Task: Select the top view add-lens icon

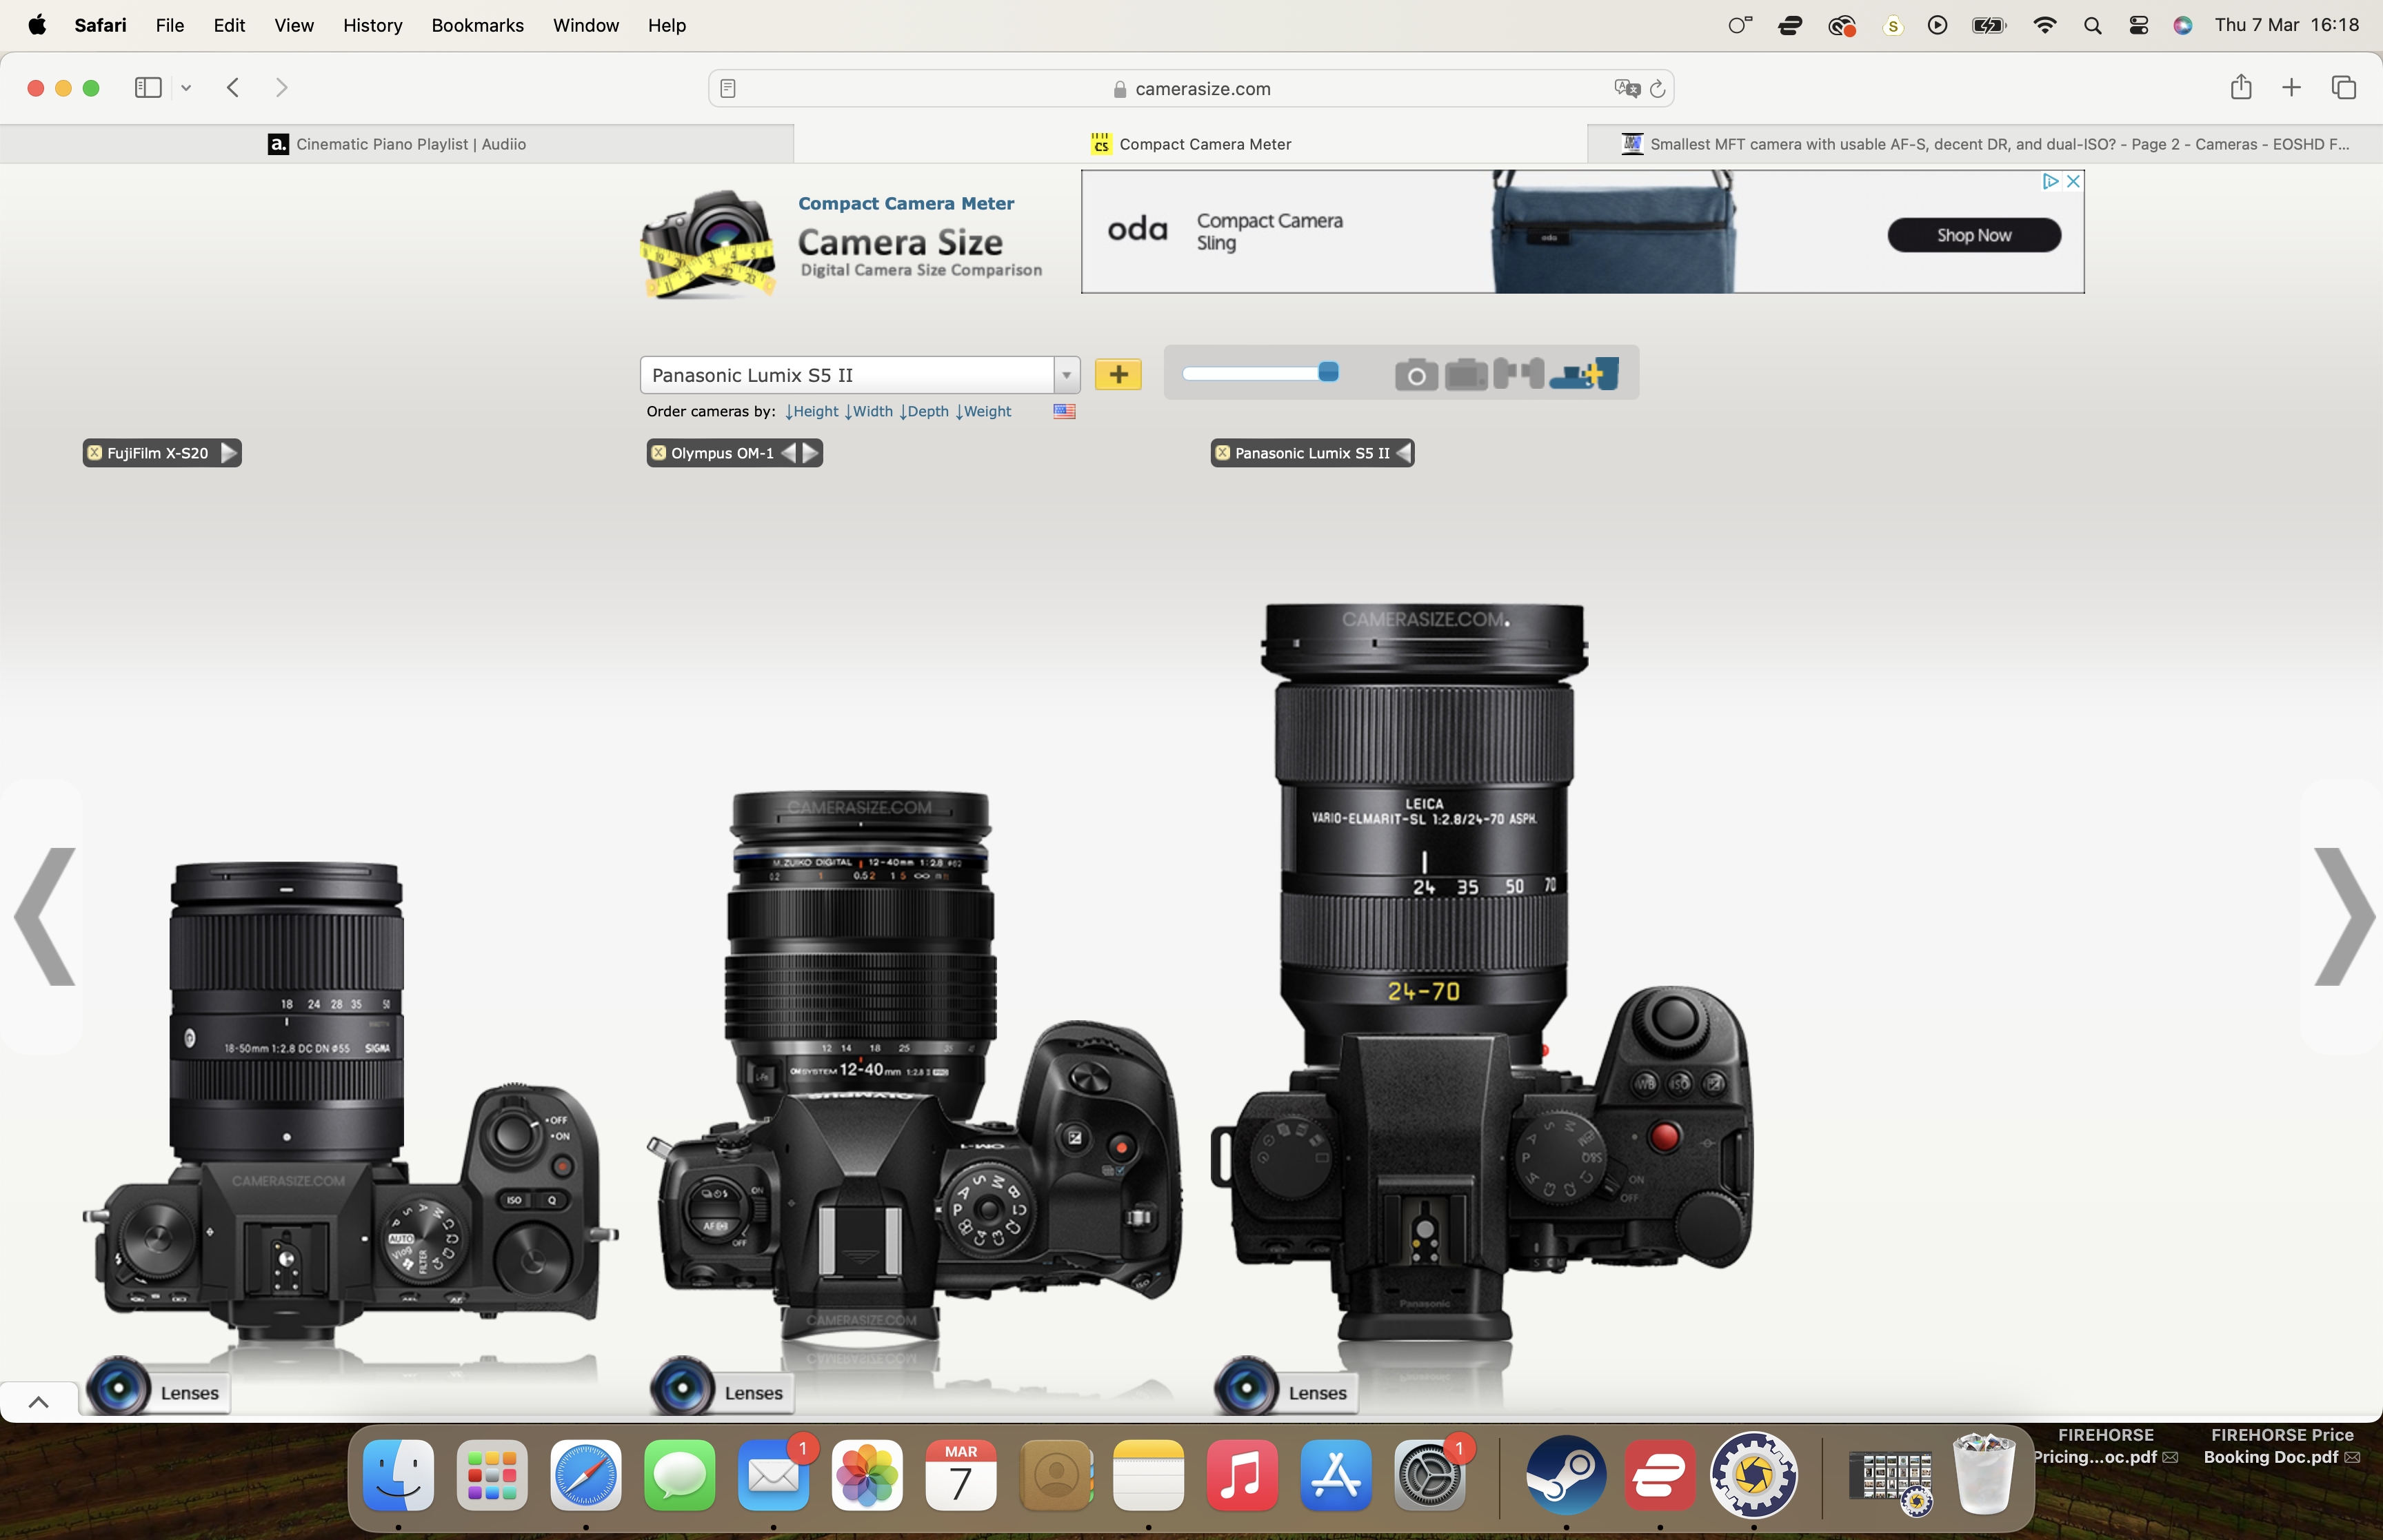Action: [1584, 373]
